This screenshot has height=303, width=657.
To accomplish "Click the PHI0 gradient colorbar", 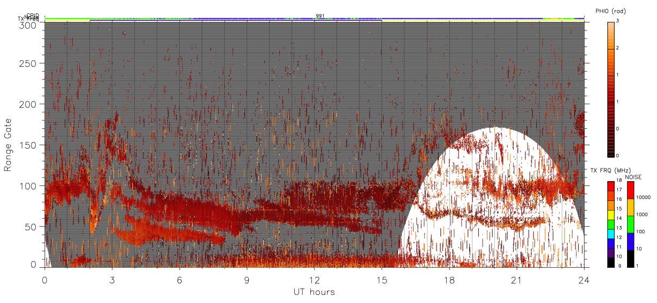I will [x=610, y=89].
